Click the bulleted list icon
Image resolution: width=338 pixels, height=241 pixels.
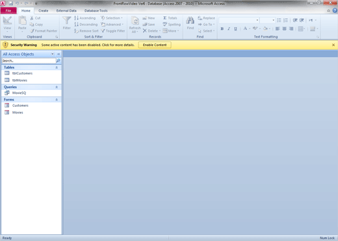tap(279, 20)
